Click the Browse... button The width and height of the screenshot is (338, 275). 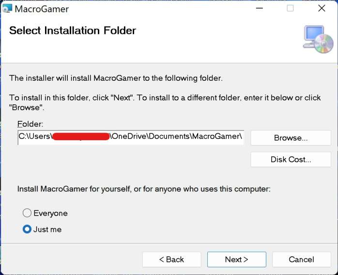tap(291, 138)
